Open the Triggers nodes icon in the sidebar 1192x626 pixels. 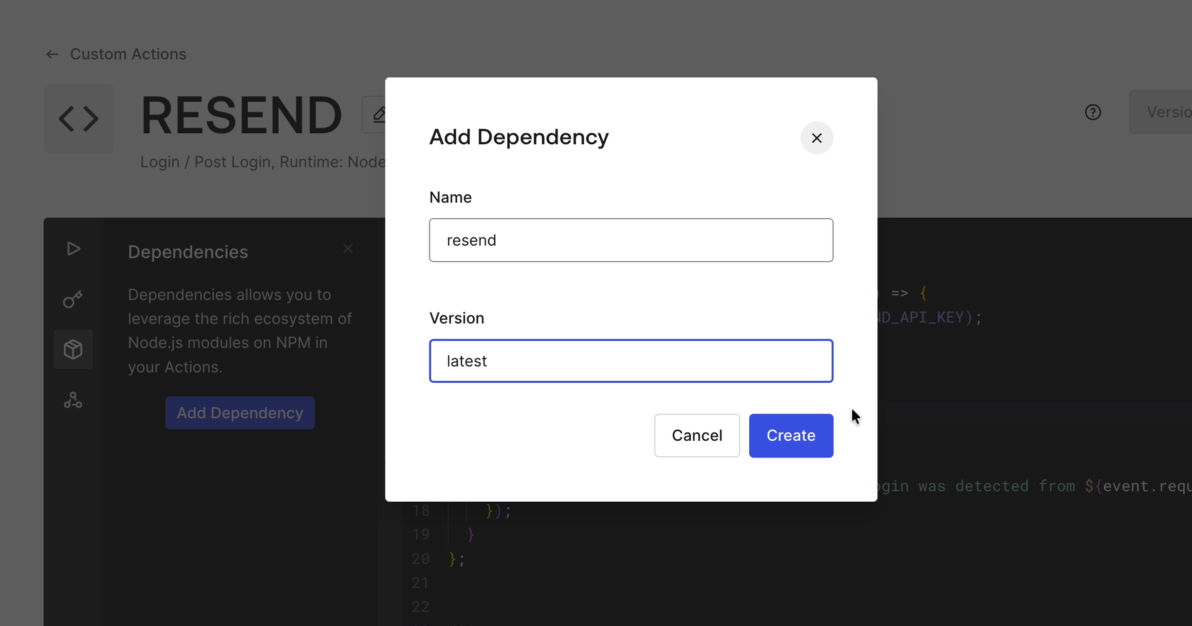pos(73,400)
